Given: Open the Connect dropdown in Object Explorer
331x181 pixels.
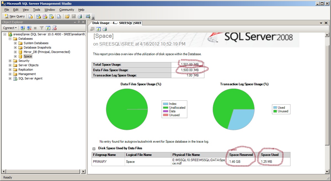Looking at the screenshot, I should pyautogui.click(x=10, y=28).
